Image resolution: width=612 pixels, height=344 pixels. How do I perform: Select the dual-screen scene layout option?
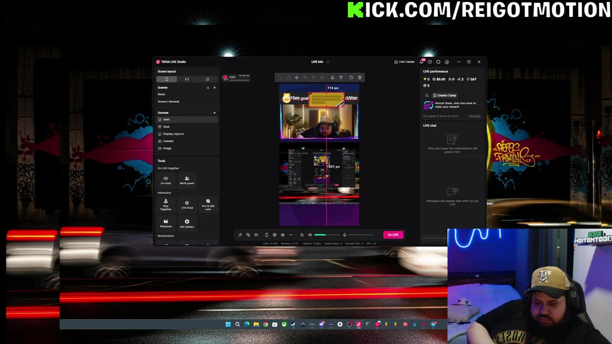[x=207, y=79]
